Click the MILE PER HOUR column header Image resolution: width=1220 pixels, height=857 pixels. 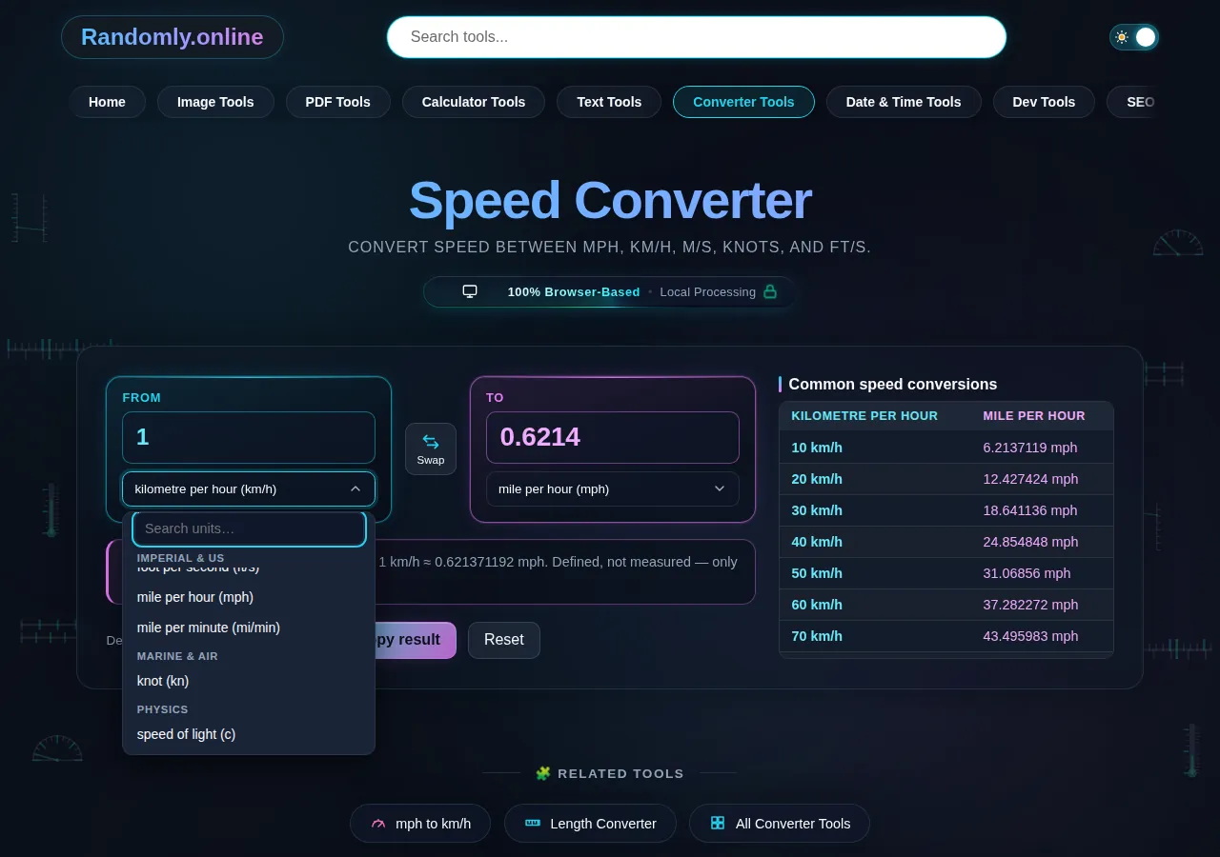(1034, 416)
